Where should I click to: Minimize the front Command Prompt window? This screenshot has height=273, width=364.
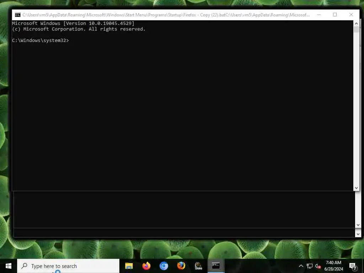point(319,15)
